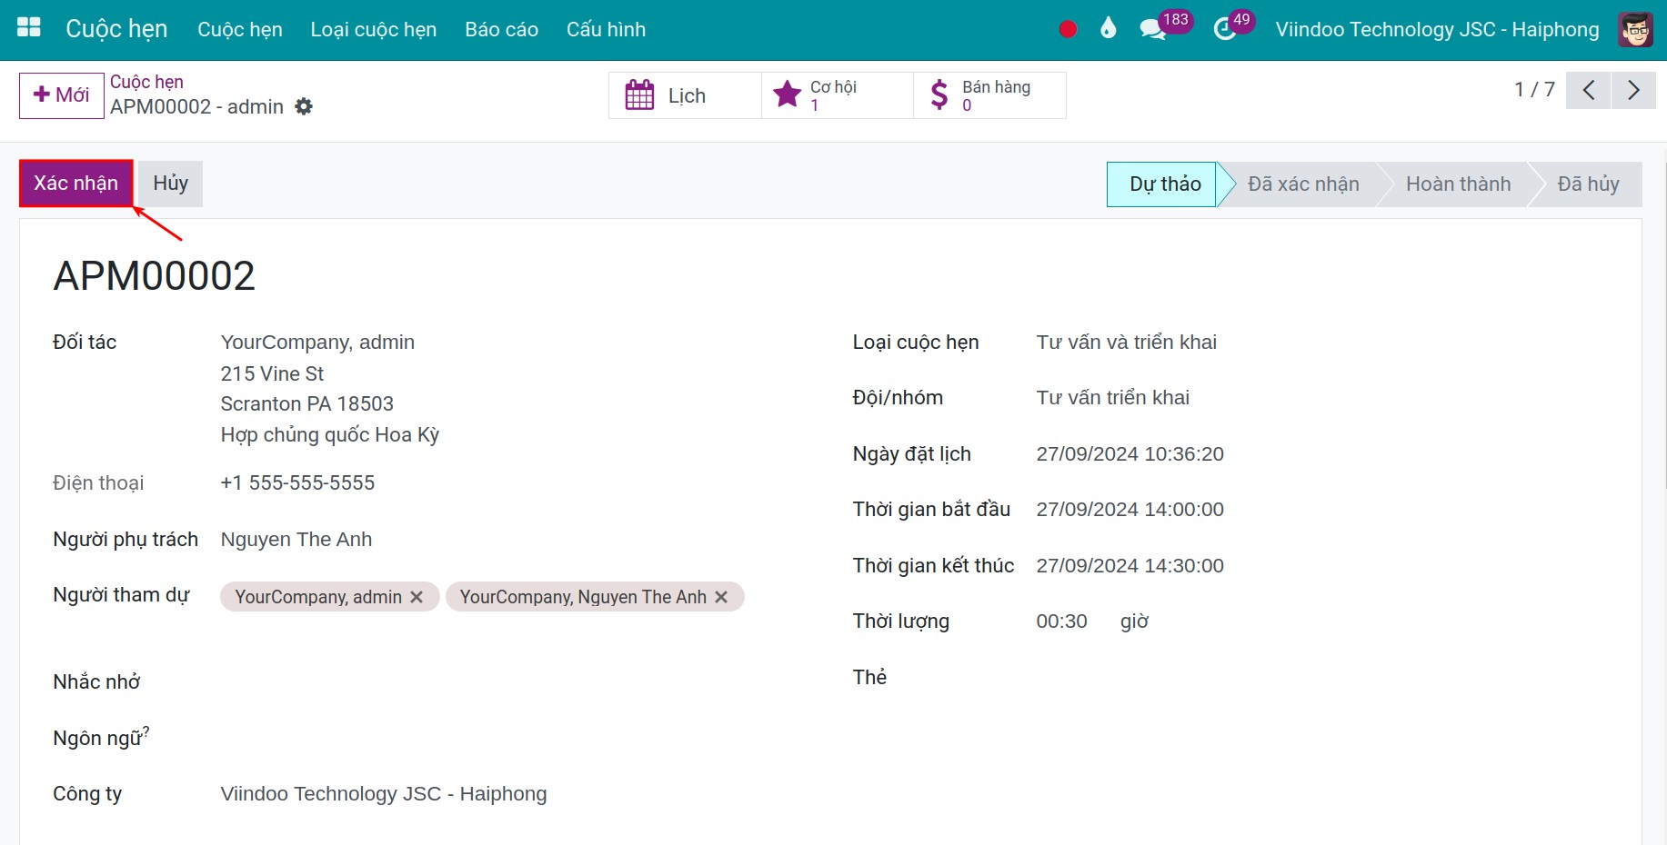Image resolution: width=1667 pixels, height=845 pixels.
Task: Remove attendee YourCompany, Nguyen The Anh tag
Action: (721, 597)
